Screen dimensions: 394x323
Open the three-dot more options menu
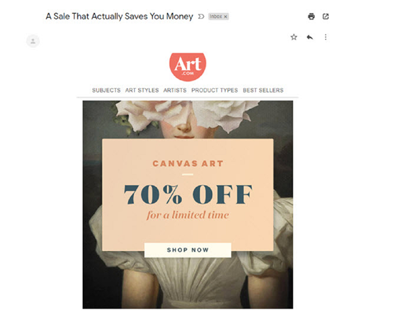326,37
